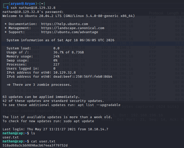Click the 24% memory usage value

click(56, 56)
